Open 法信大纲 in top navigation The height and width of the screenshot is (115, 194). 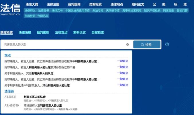pyautogui.click(x=32, y=5)
